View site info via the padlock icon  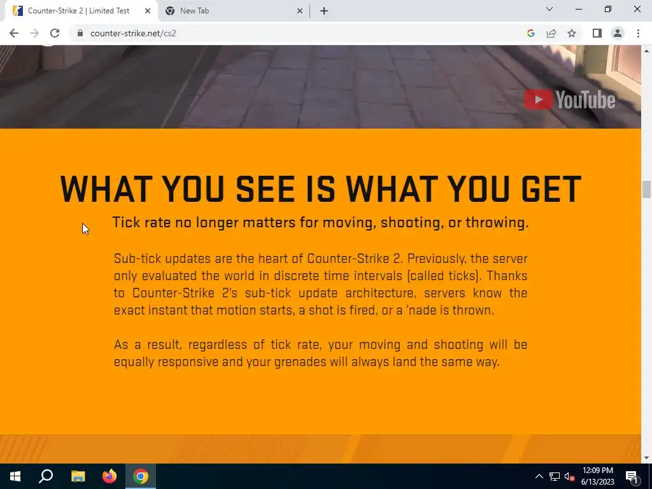81,33
